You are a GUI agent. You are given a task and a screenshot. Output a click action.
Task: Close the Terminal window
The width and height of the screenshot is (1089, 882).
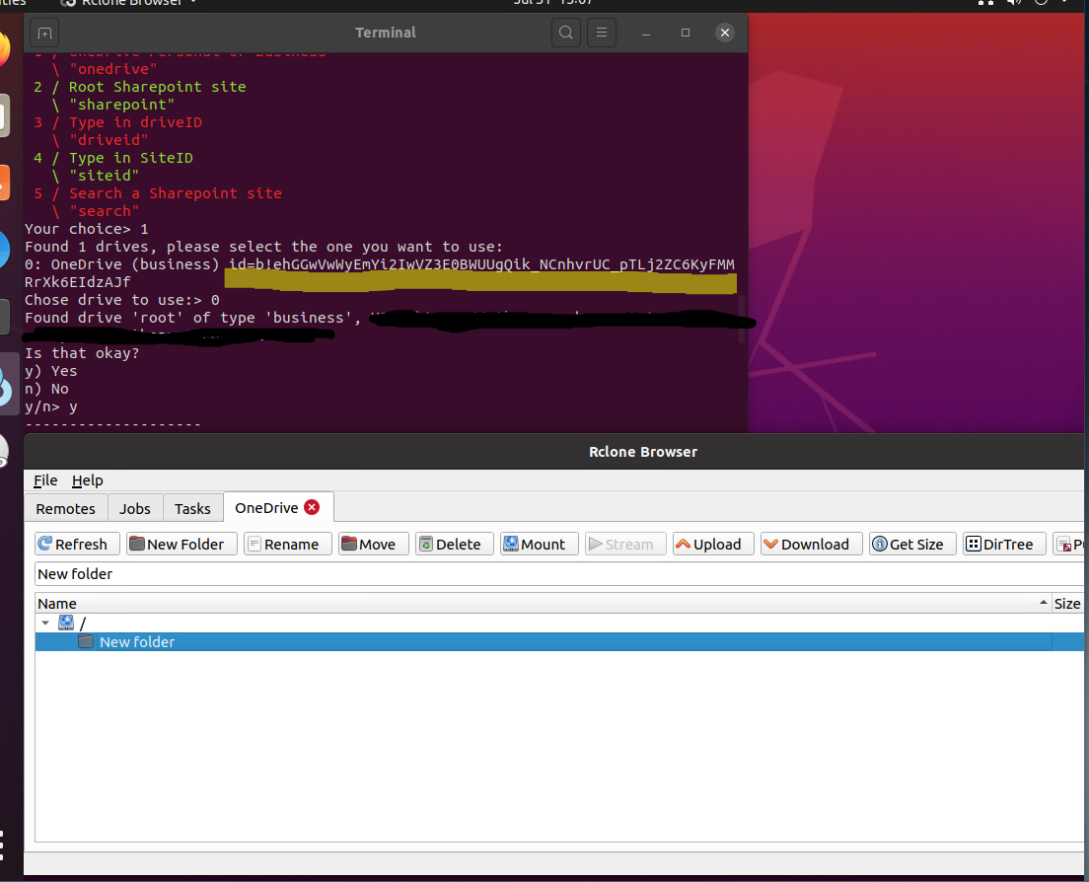click(x=724, y=33)
